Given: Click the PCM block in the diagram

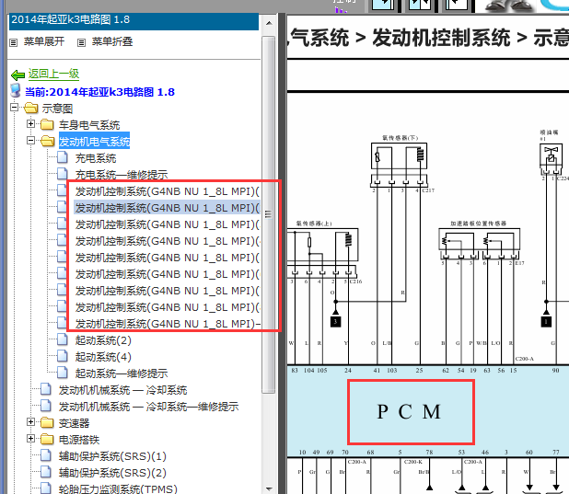Looking at the screenshot, I should coord(411,412).
